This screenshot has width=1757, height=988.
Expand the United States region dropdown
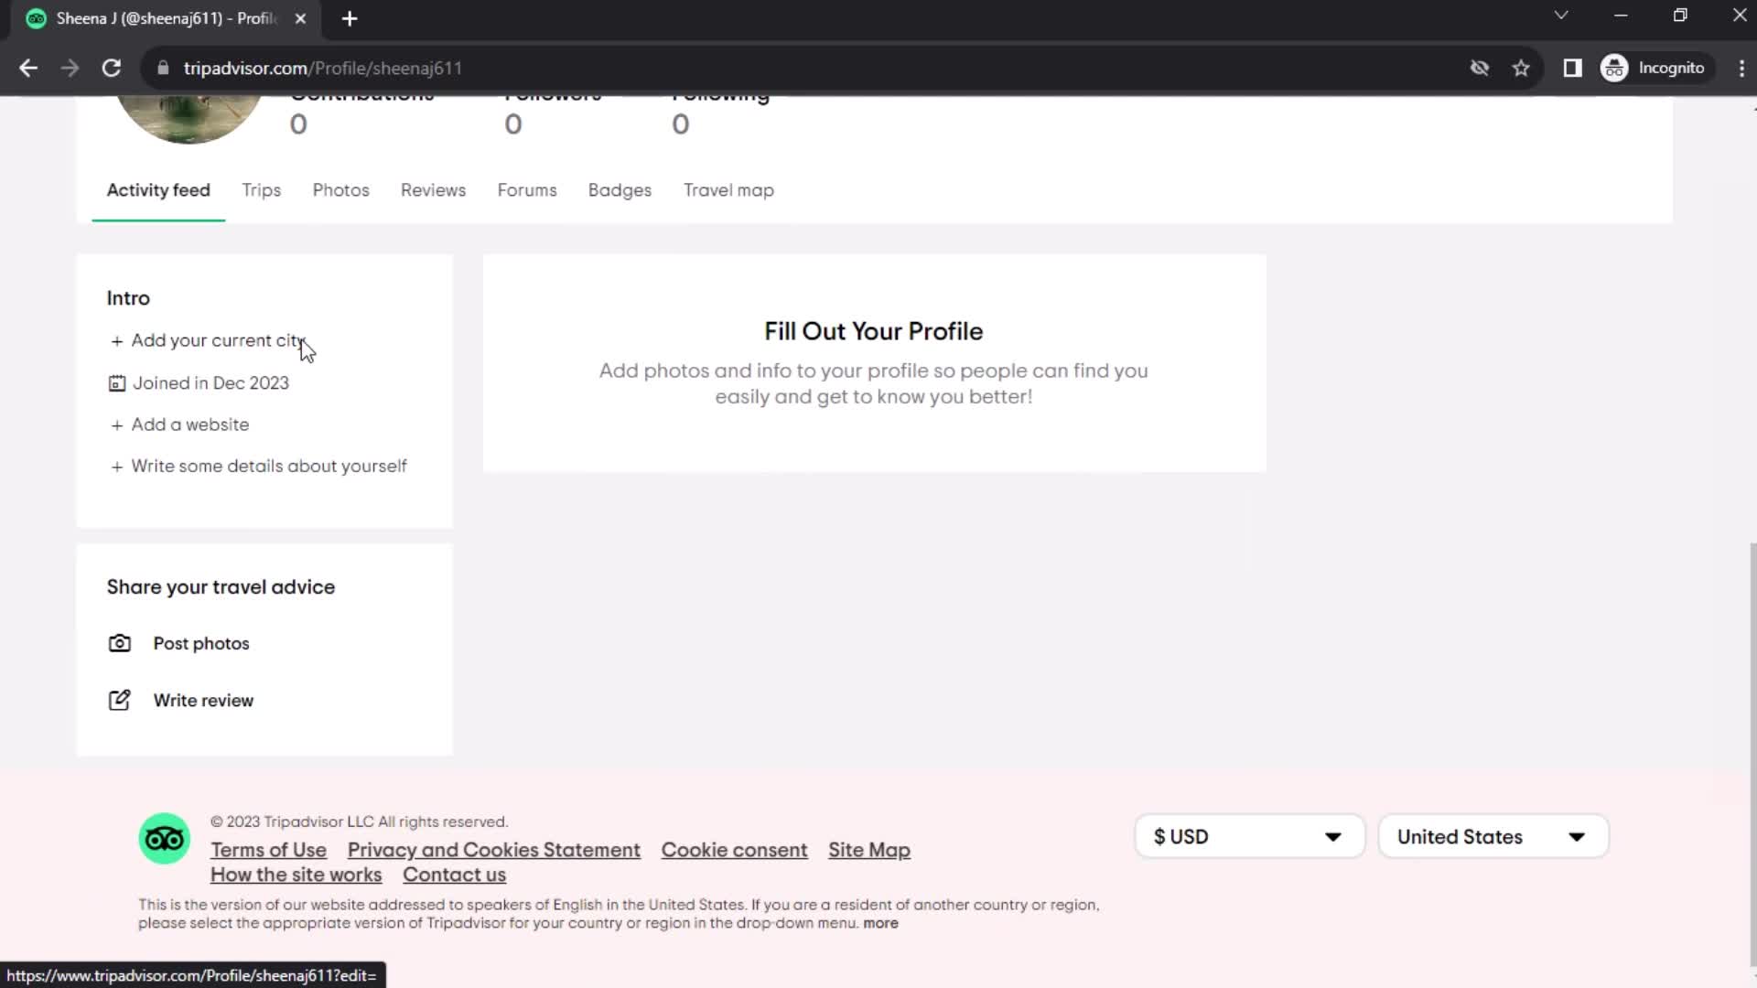(x=1493, y=836)
